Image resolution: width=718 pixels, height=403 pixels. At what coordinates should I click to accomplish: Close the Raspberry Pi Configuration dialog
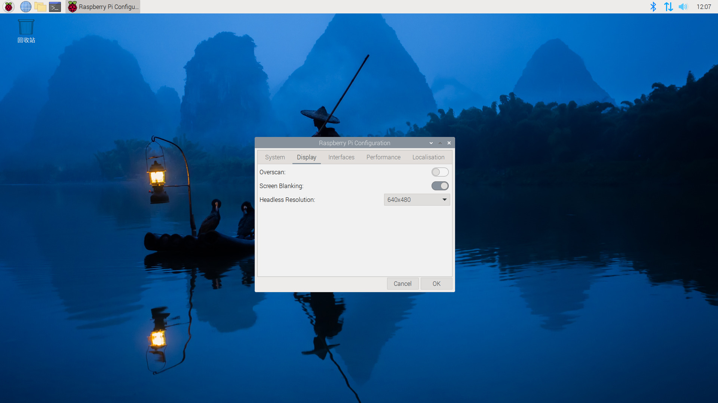[x=449, y=143]
